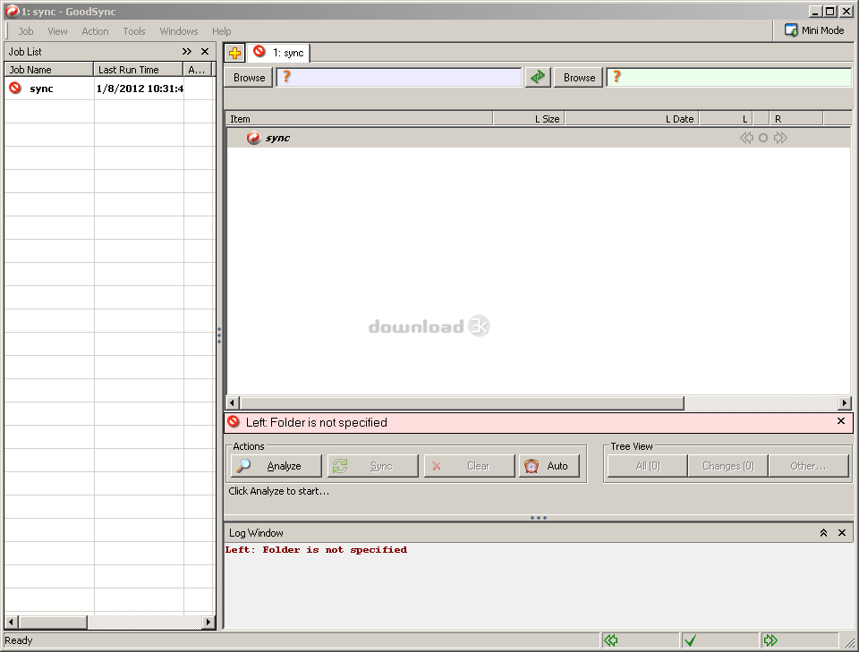This screenshot has height=652, width=859.
Task: Click the green sync direction arrows button
Action: [x=538, y=77]
